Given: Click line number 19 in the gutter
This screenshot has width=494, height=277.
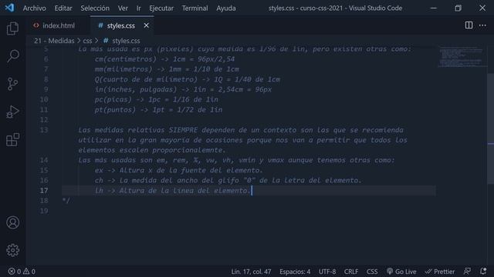Looking at the screenshot, I should (44, 211).
